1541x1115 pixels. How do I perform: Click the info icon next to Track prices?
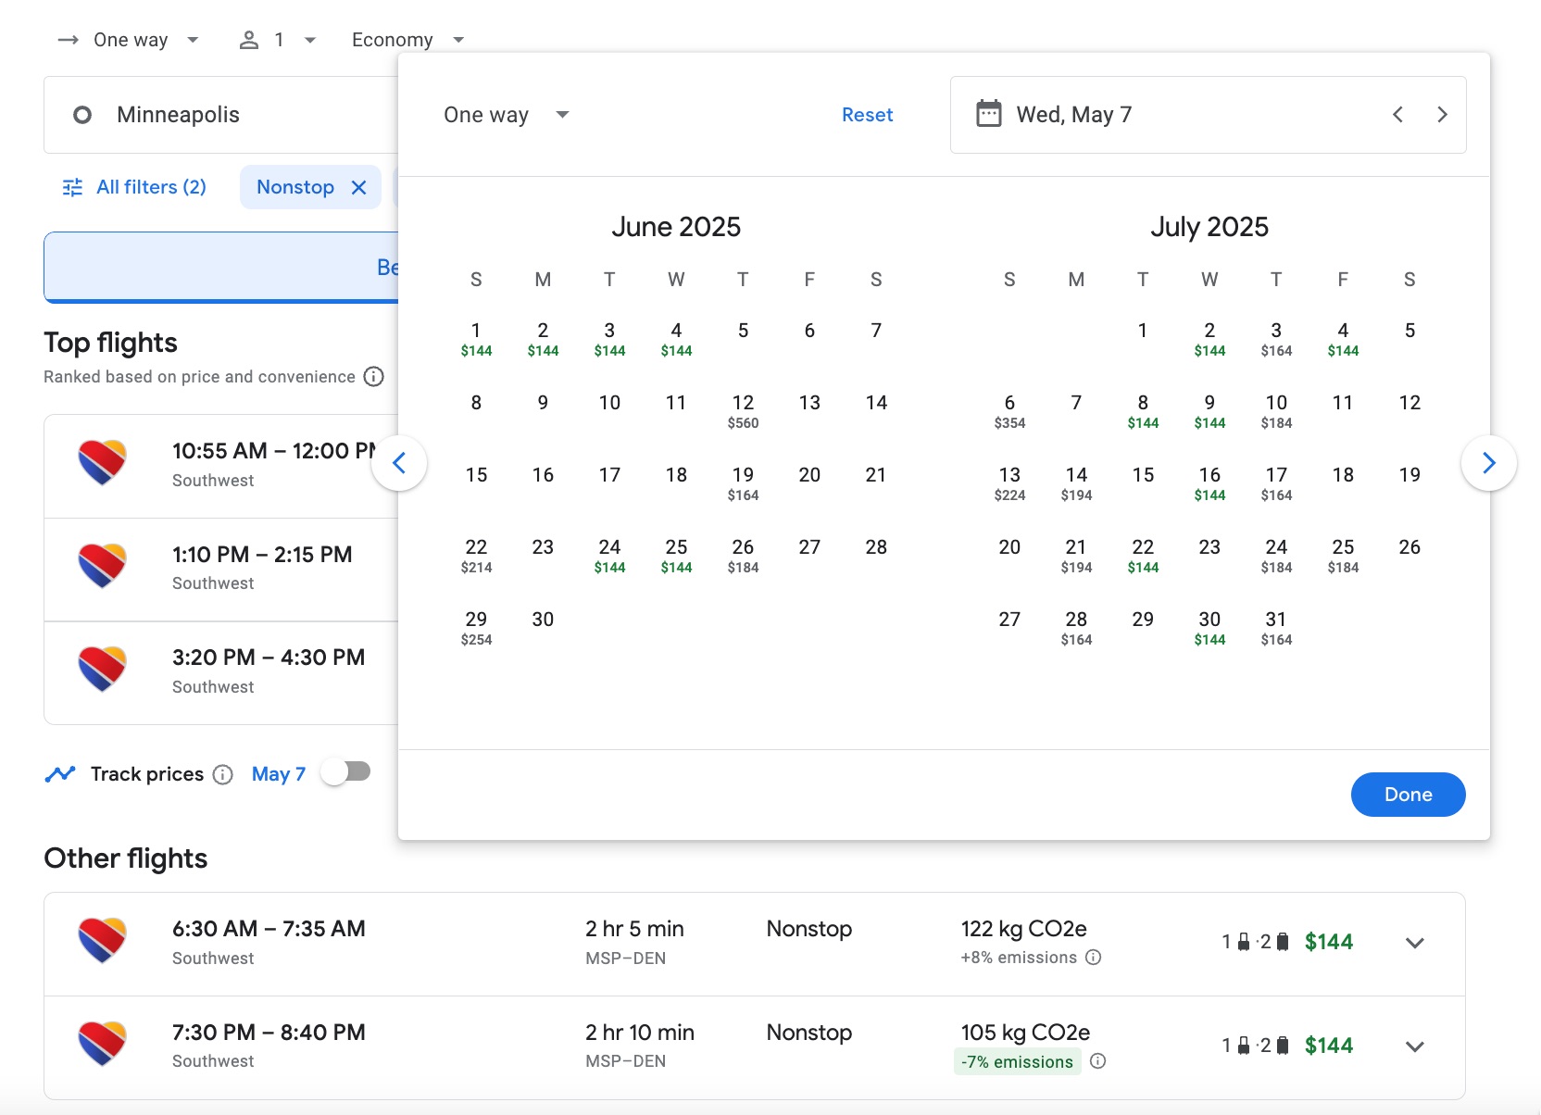222,774
